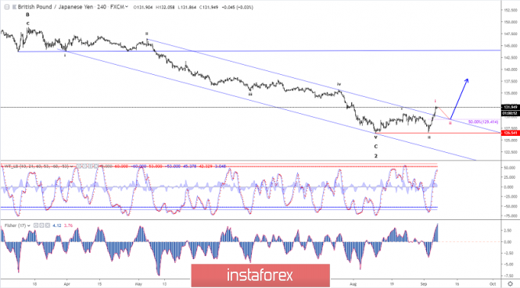The image size is (520, 288).
Task: Open WT_LB source code braces icon
Action: (91, 166)
